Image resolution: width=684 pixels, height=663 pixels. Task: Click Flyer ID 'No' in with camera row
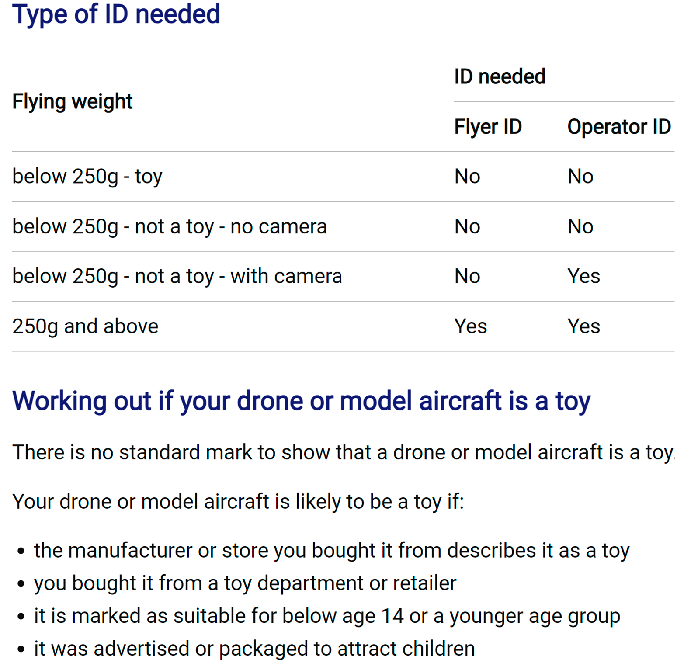tap(467, 276)
